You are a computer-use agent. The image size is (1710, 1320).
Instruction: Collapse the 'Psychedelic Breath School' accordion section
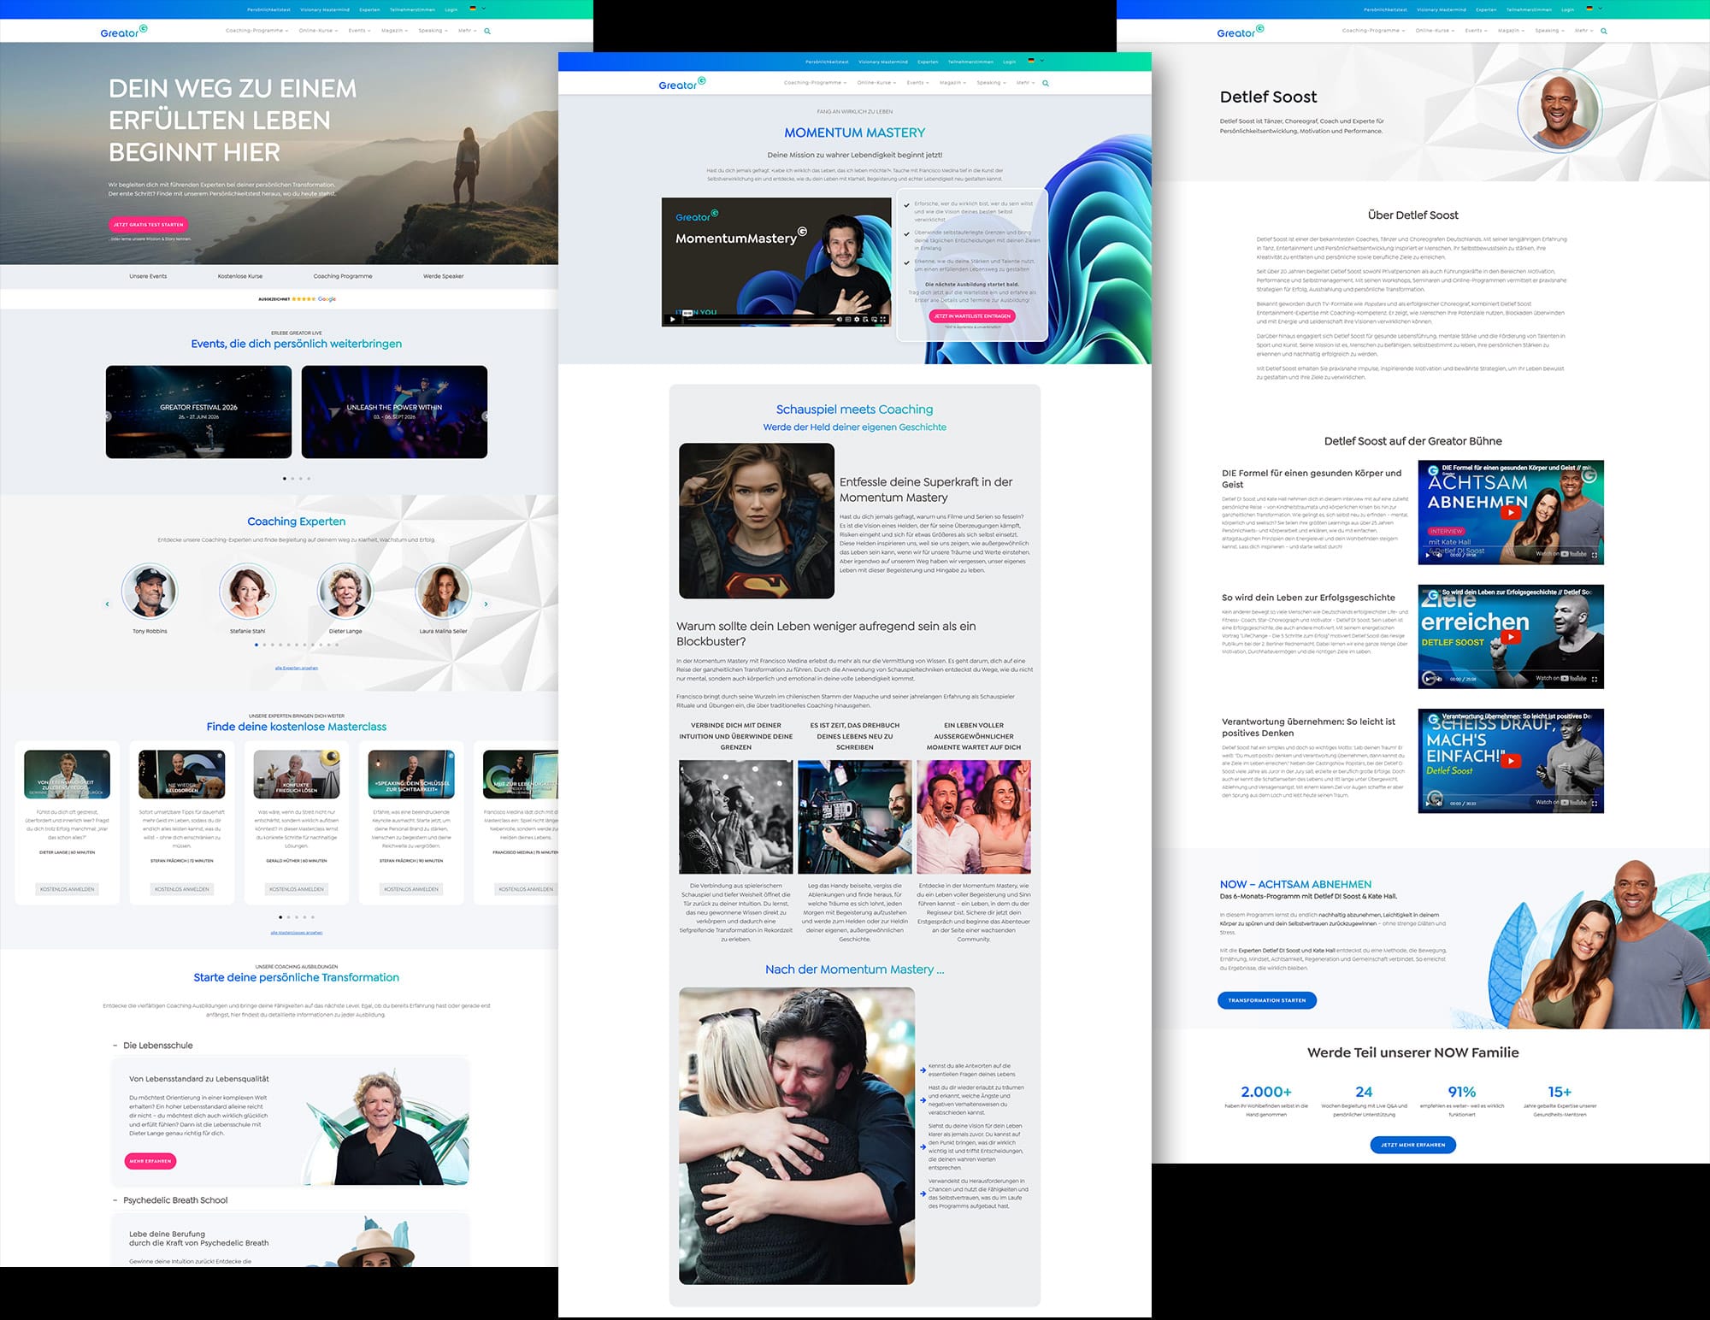[170, 1200]
